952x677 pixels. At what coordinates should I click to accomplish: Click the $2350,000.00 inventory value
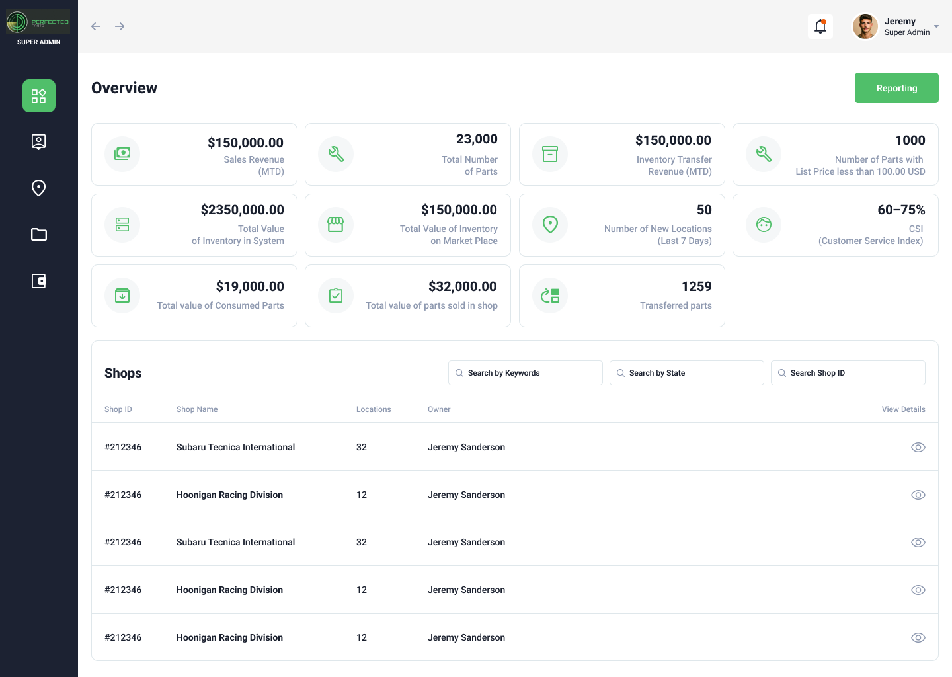(243, 210)
